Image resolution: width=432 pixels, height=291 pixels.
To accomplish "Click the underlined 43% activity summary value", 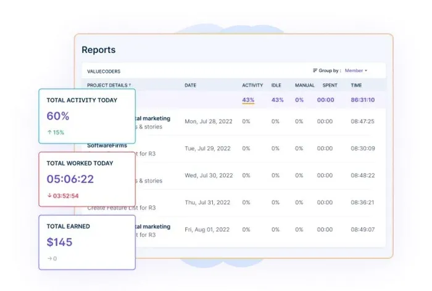I will click(x=248, y=100).
